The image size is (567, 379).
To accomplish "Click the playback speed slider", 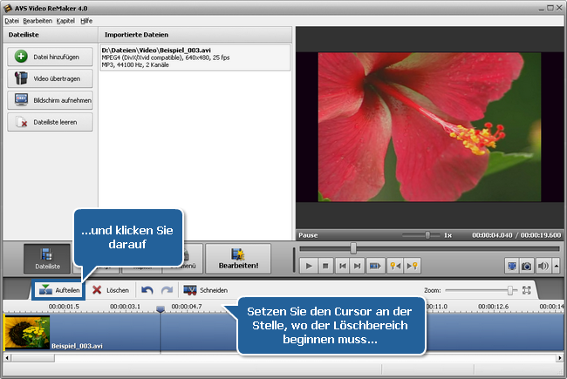I will point(427,235).
